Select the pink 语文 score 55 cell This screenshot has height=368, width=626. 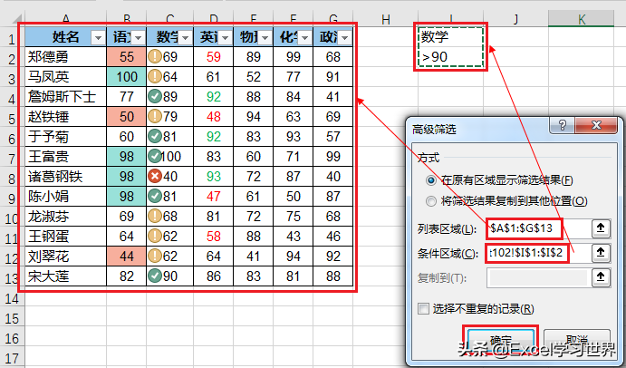pos(127,57)
